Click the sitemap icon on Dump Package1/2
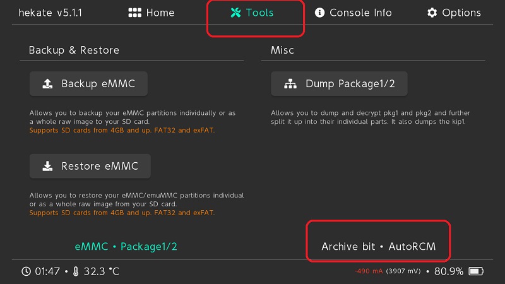Image resolution: width=505 pixels, height=284 pixels. coord(290,83)
